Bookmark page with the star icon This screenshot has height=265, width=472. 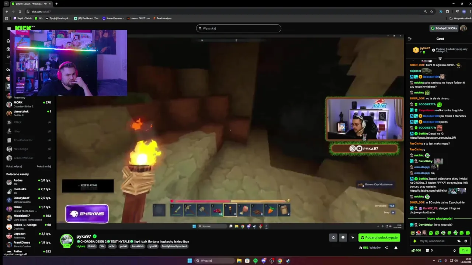(431, 11)
